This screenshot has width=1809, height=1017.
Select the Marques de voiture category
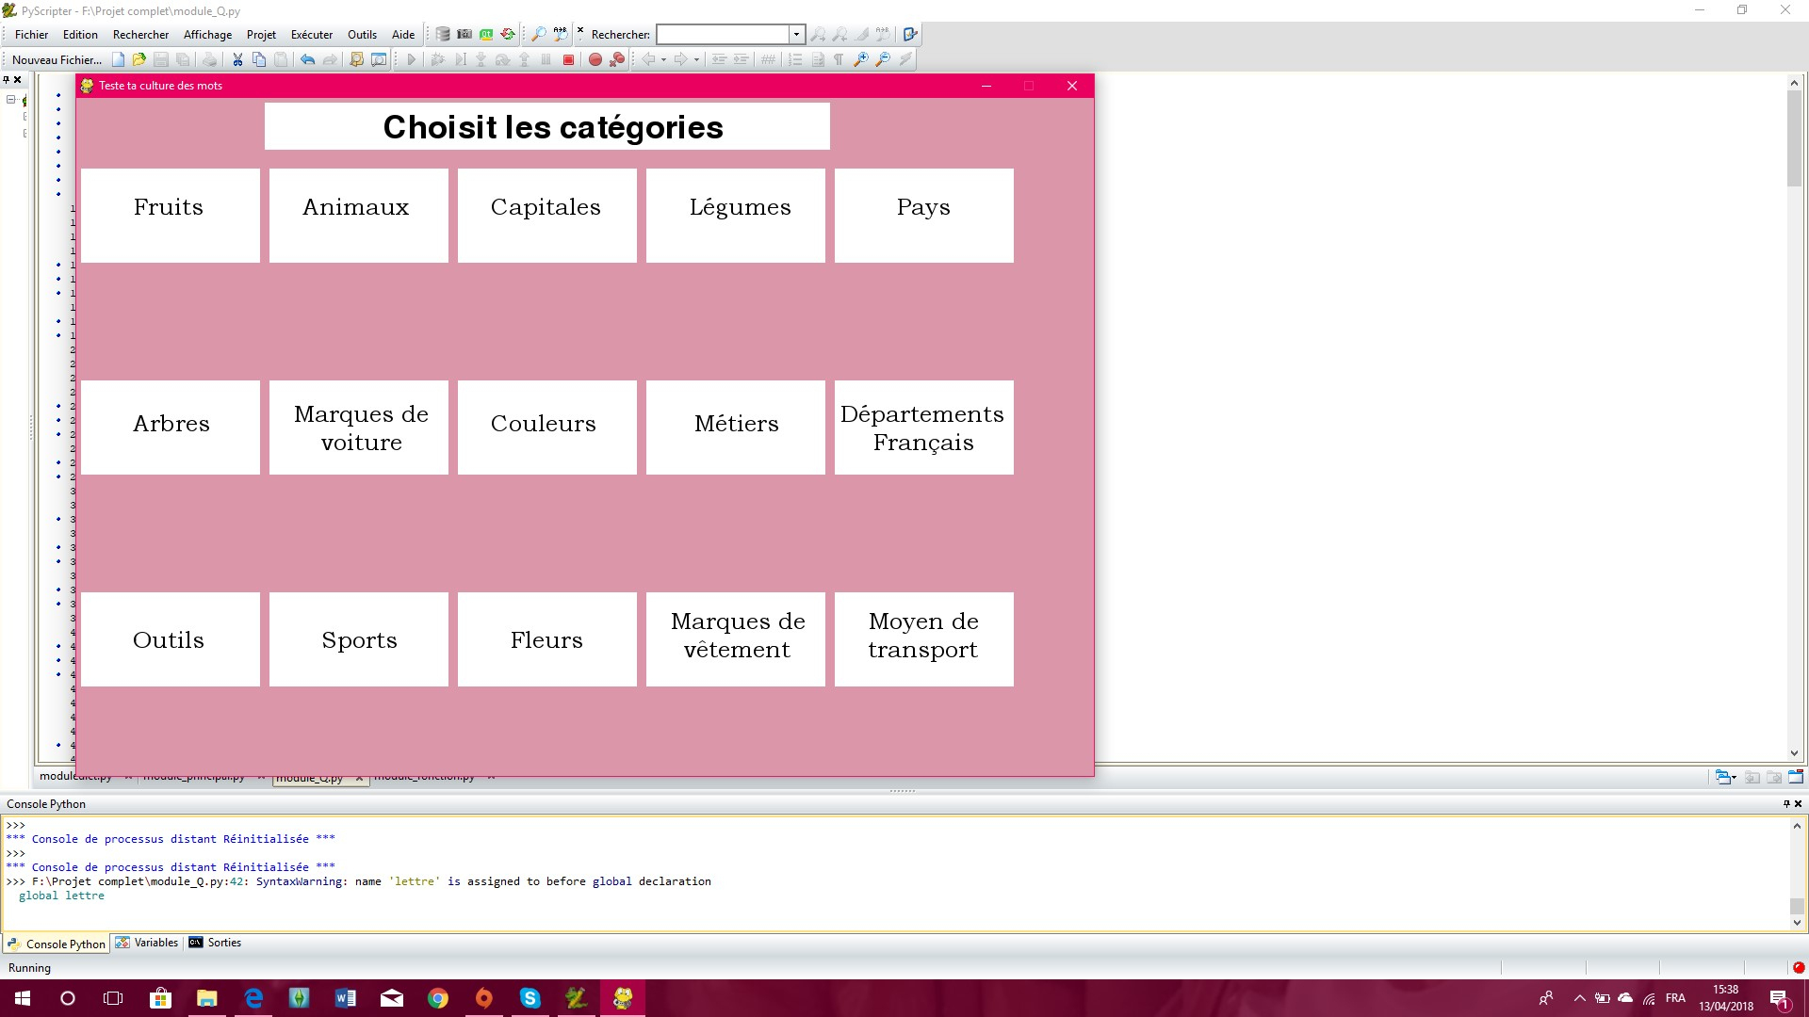coord(359,428)
